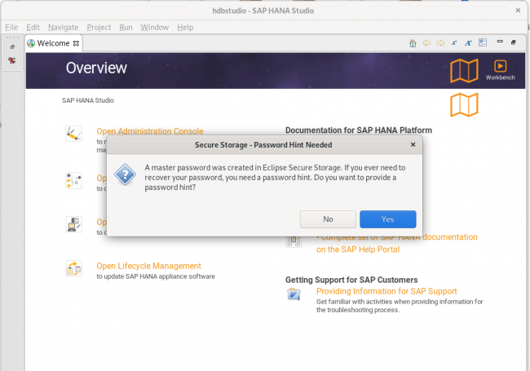
Task: Open Providing Information for SAP Support link
Action: click(386, 291)
